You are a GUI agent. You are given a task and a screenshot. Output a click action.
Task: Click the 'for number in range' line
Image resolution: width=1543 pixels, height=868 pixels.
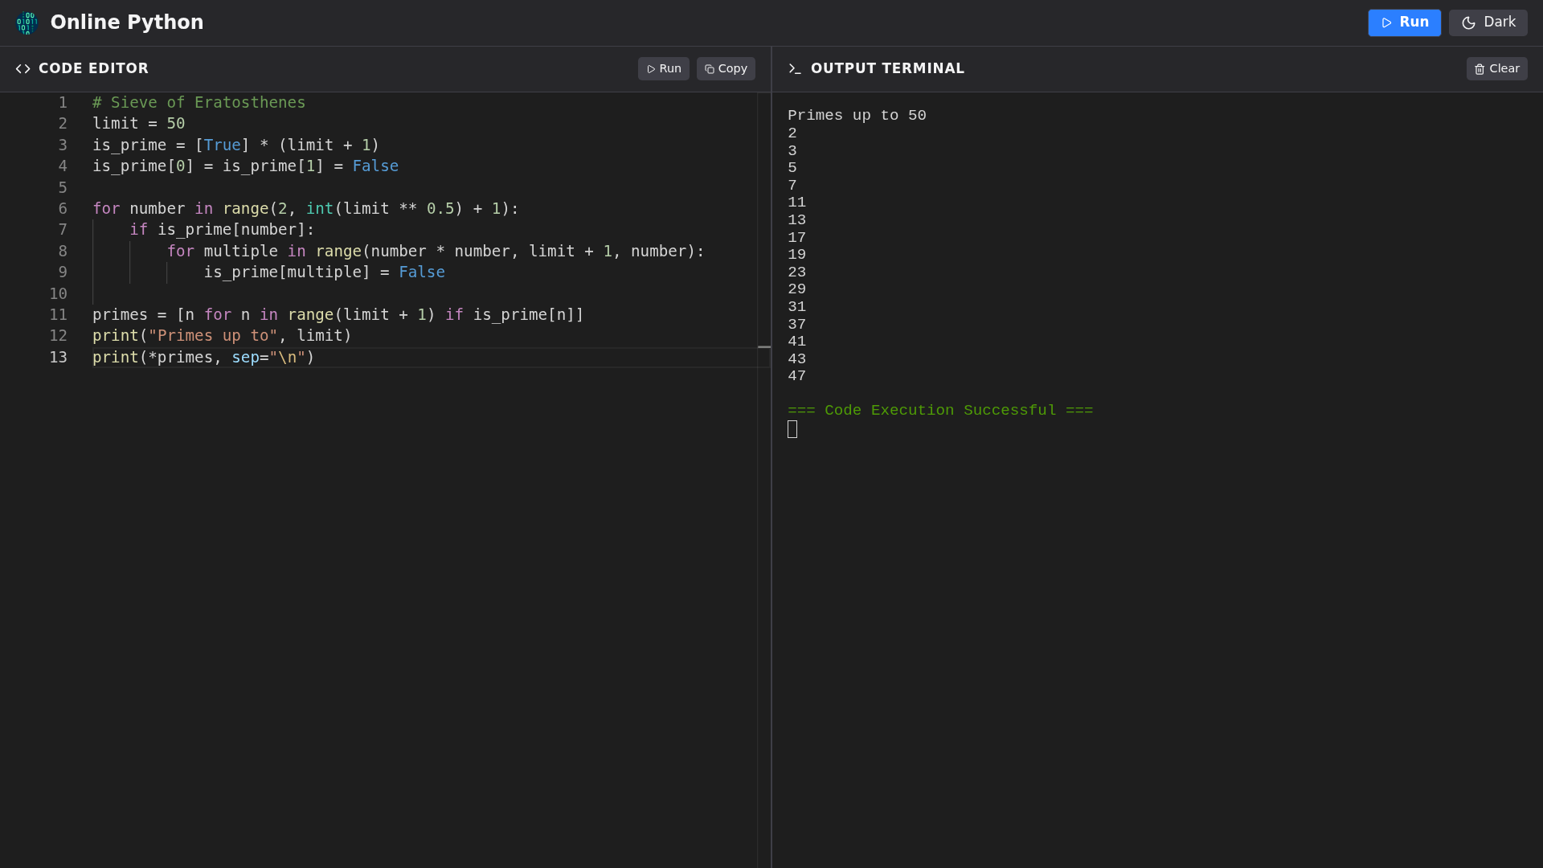pos(305,209)
